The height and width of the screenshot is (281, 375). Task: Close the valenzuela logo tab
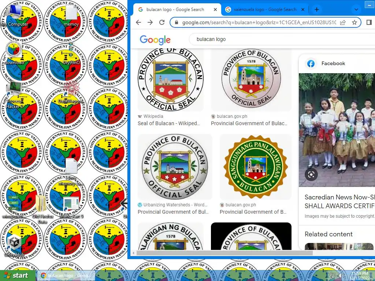[303, 10]
